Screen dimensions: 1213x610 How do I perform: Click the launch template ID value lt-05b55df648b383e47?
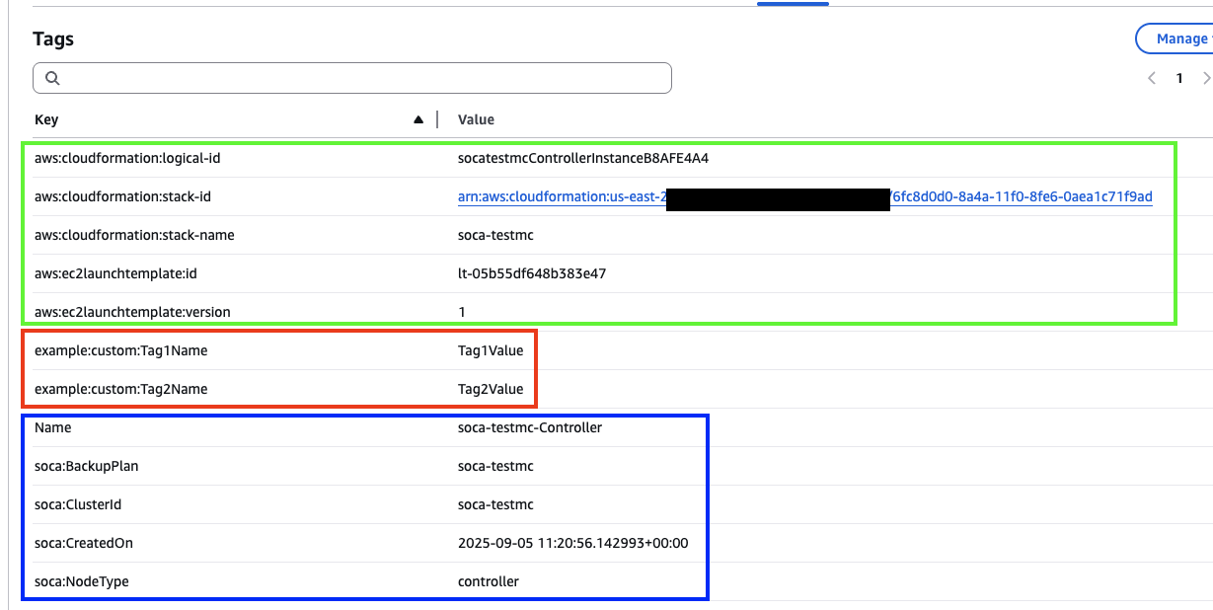pyautogui.click(x=532, y=273)
